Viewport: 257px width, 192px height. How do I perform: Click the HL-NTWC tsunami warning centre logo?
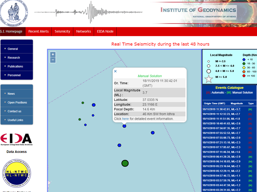click(16, 173)
